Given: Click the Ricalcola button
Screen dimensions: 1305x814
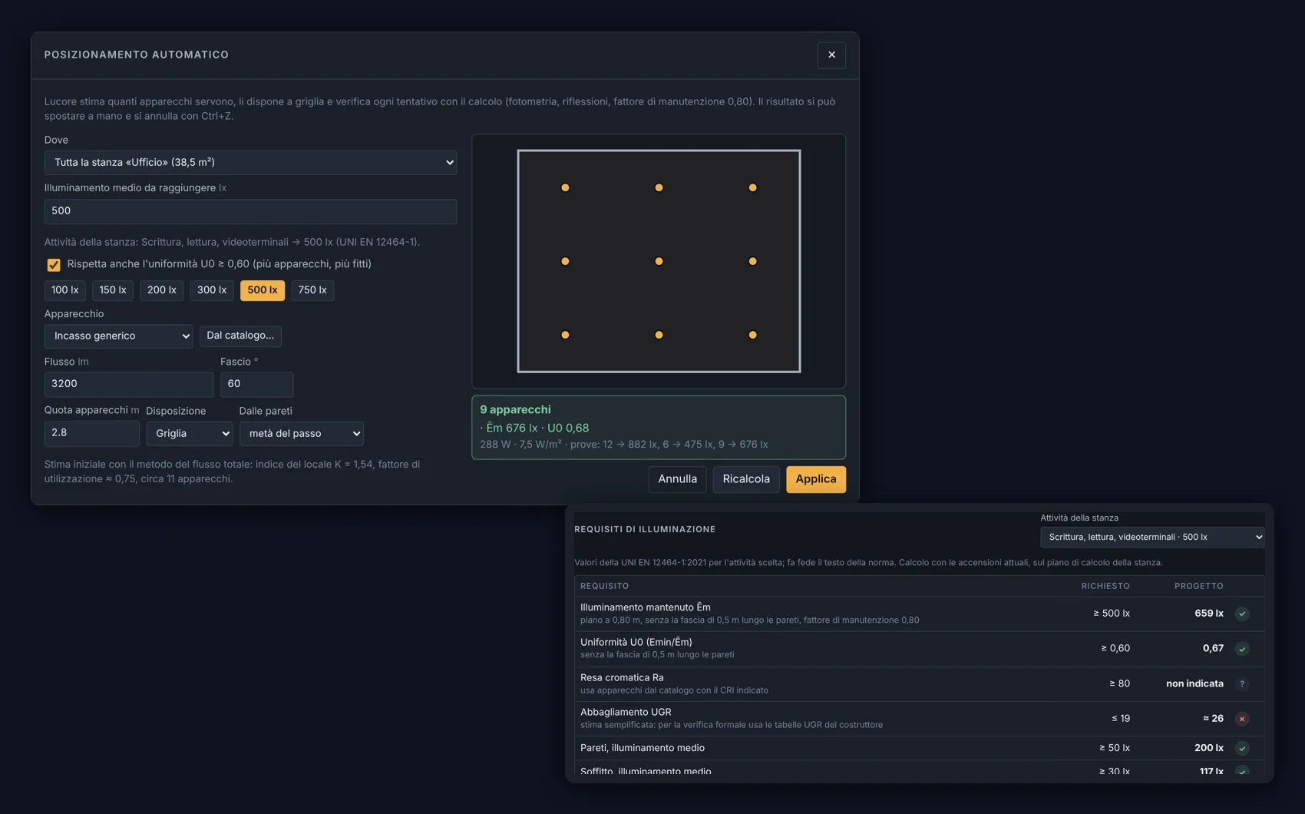Looking at the screenshot, I should [x=746, y=479].
